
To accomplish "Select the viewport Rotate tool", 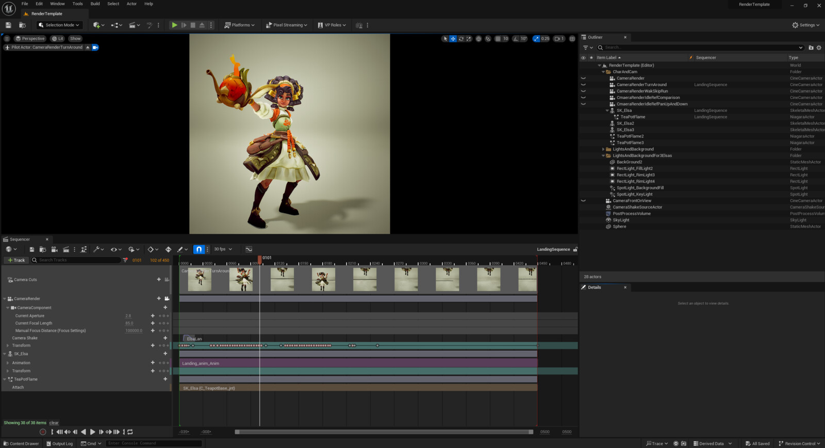I will (461, 39).
